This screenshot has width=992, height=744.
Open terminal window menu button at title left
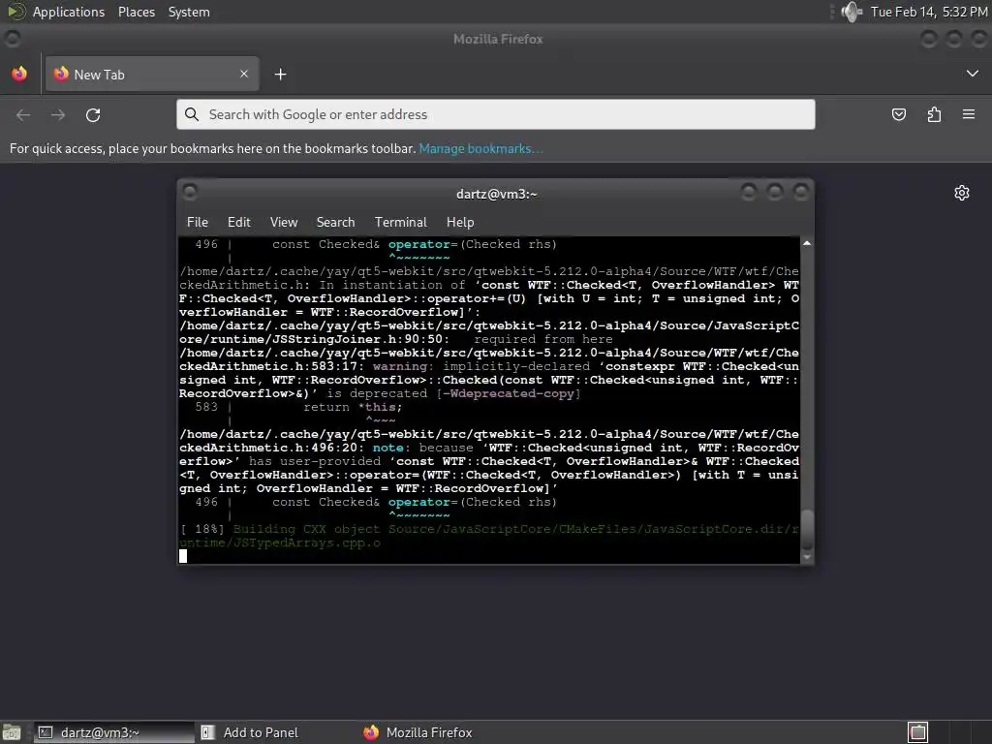pyautogui.click(x=190, y=192)
